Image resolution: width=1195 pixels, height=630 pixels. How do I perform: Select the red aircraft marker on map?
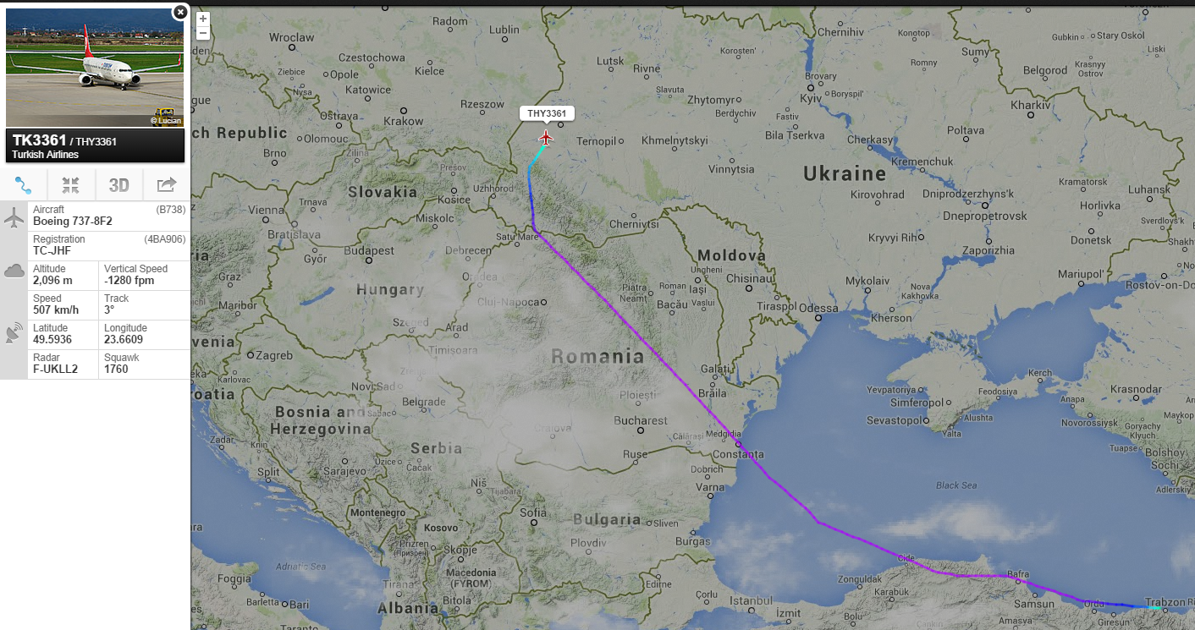tap(546, 137)
